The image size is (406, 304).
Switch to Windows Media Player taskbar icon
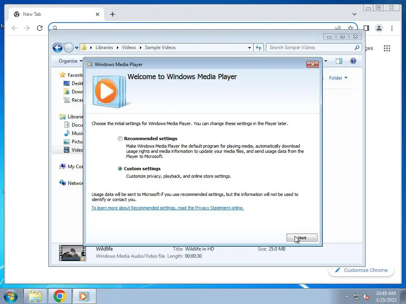[x=84, y=296]
